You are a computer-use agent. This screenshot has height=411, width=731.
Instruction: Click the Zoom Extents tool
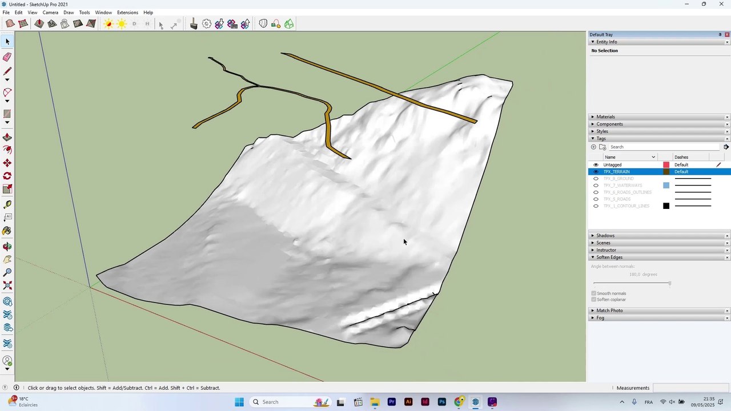(7, 286)
